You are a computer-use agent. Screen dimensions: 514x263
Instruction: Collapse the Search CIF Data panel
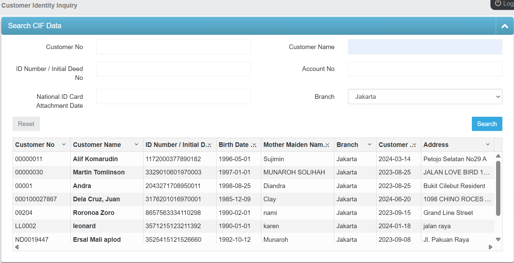click(x=505, y=26)
